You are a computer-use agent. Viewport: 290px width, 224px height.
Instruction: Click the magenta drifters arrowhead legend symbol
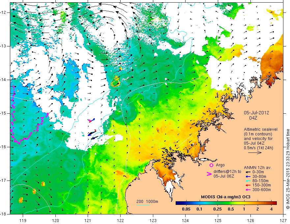[209, 174]
